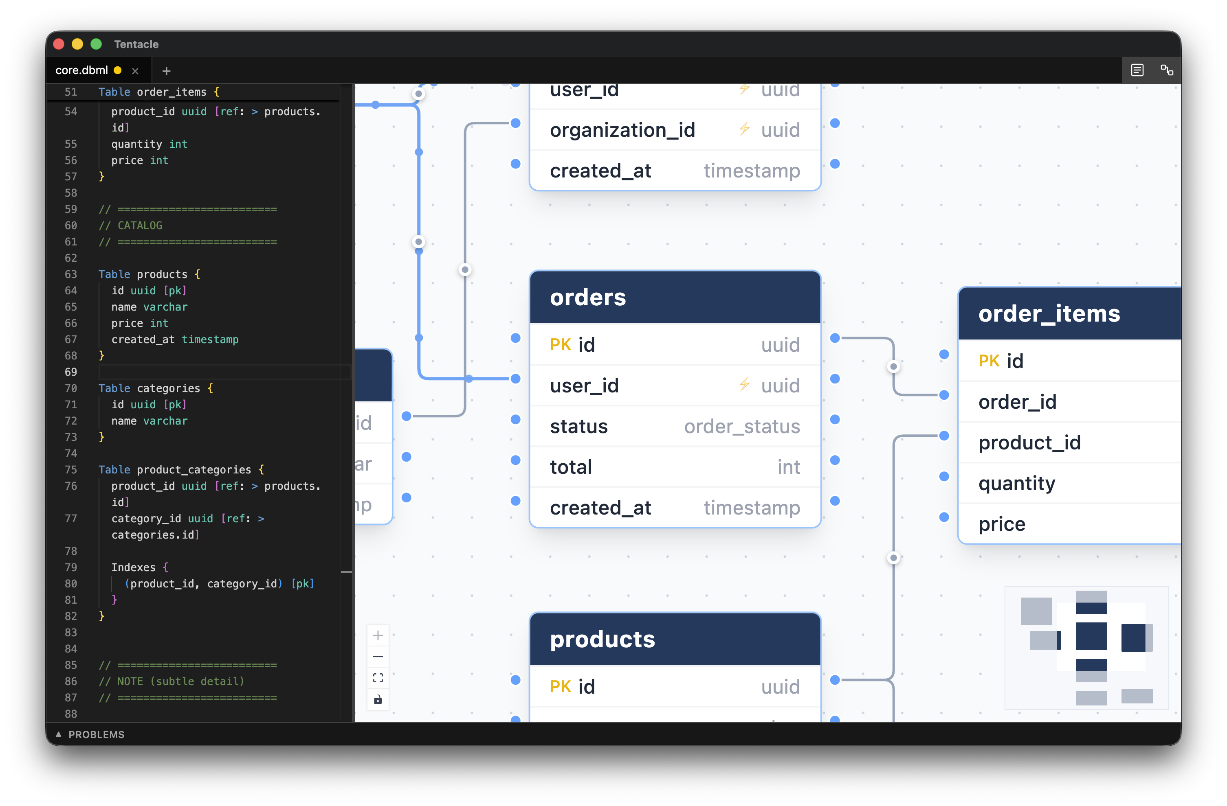The image size is (1227, 806).
Task: Click the editor scrollbar on the right edge
Action: (346, 572)
